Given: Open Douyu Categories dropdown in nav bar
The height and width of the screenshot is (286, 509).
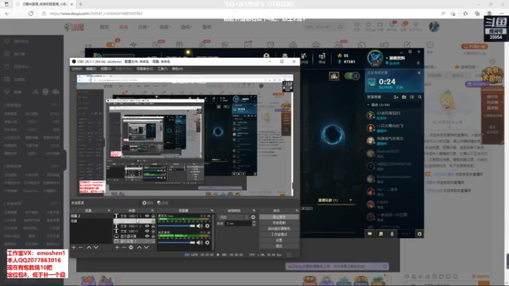Looking at the screenshot, I should (x=144, y=27).
